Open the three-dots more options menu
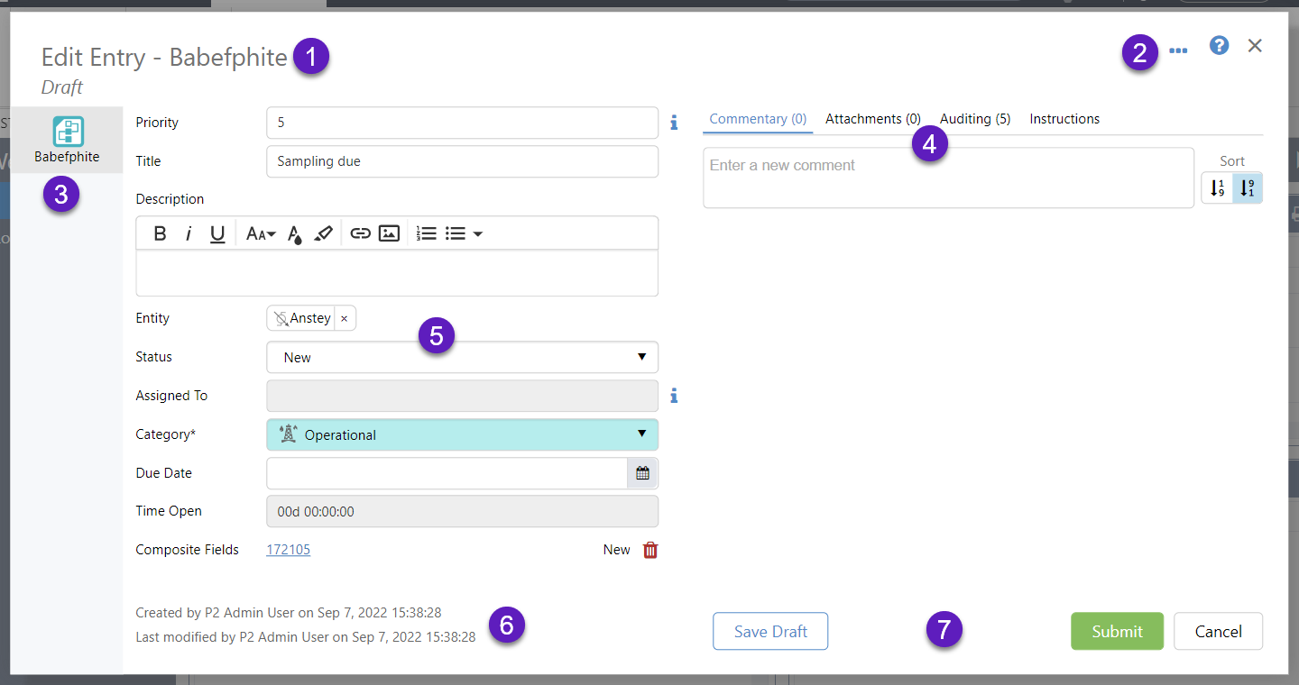Image resolution: width=1299 pixels, height=685 pixels. point(1178,50)
